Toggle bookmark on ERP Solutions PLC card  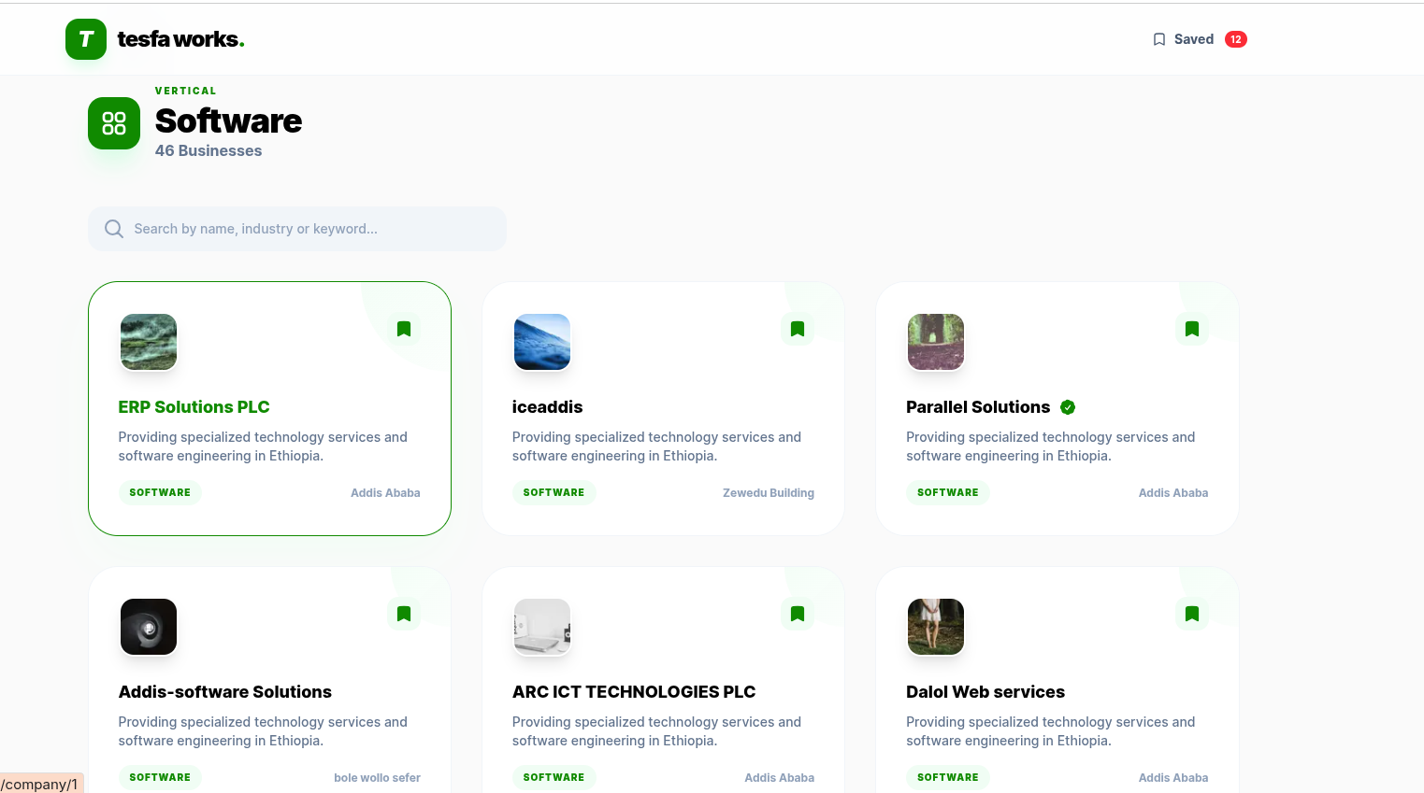tap(404, 329)
